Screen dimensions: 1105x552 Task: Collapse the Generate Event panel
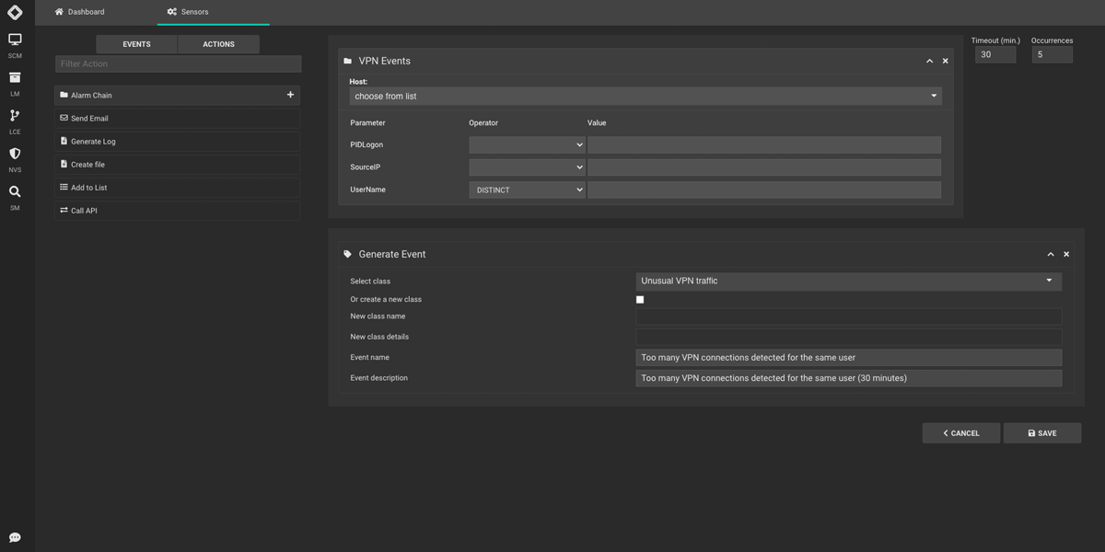tap(1051, 254)
